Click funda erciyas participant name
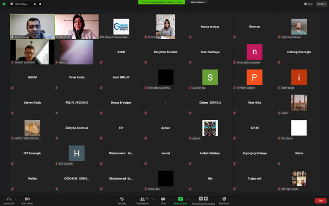 pos(210,27)
